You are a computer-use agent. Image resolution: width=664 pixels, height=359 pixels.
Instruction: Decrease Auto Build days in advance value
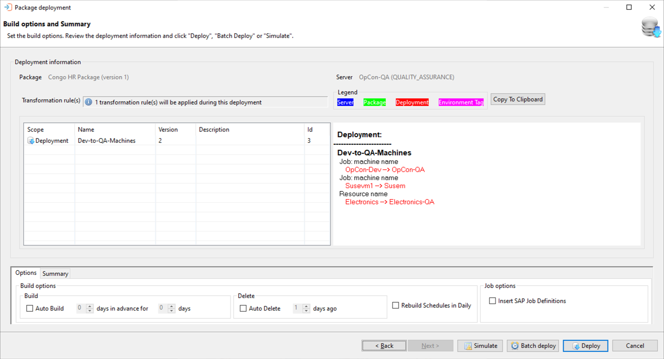90,311
